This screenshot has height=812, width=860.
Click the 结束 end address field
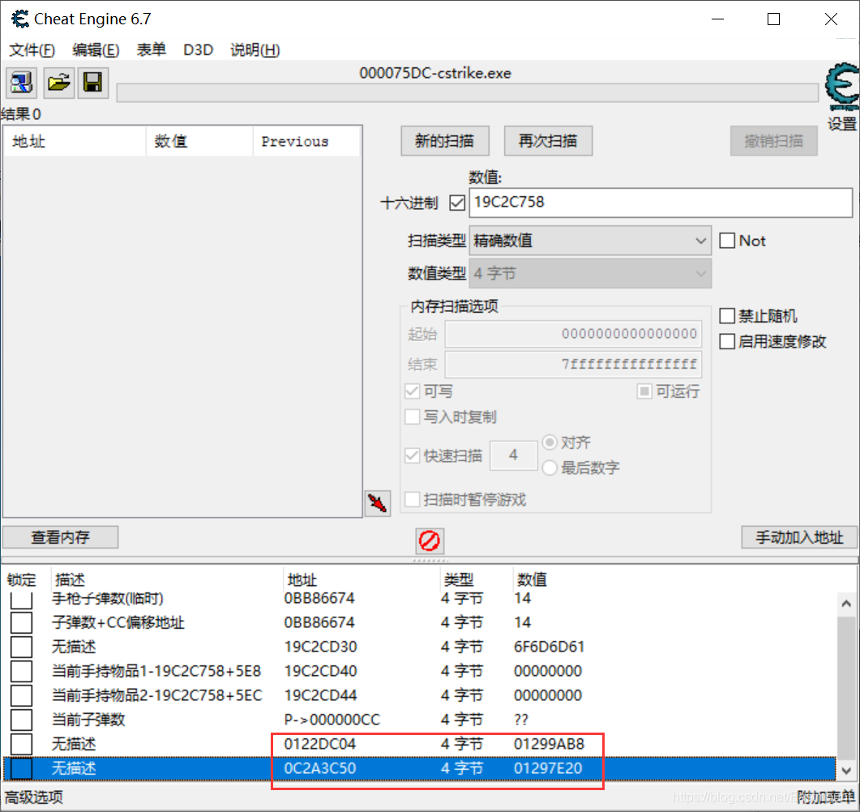pos(573,364)
